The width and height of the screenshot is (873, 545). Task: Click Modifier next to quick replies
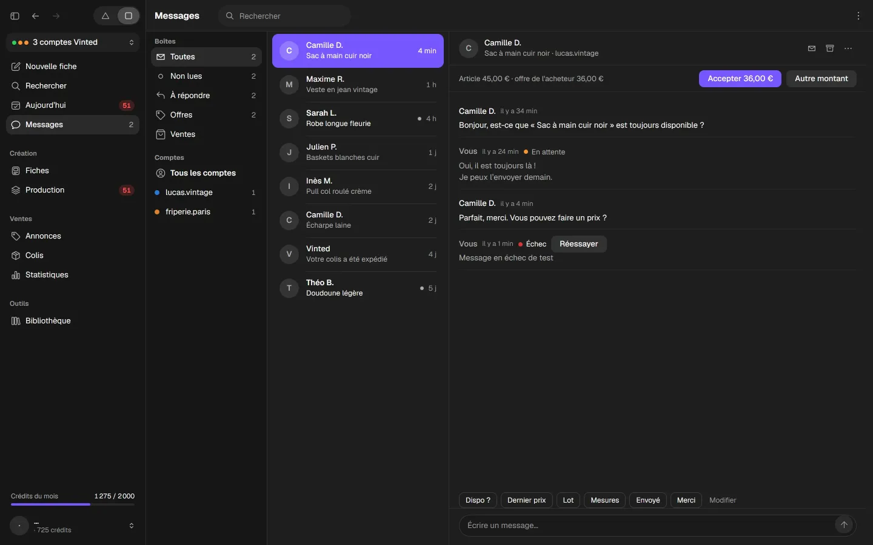point(723,500)
